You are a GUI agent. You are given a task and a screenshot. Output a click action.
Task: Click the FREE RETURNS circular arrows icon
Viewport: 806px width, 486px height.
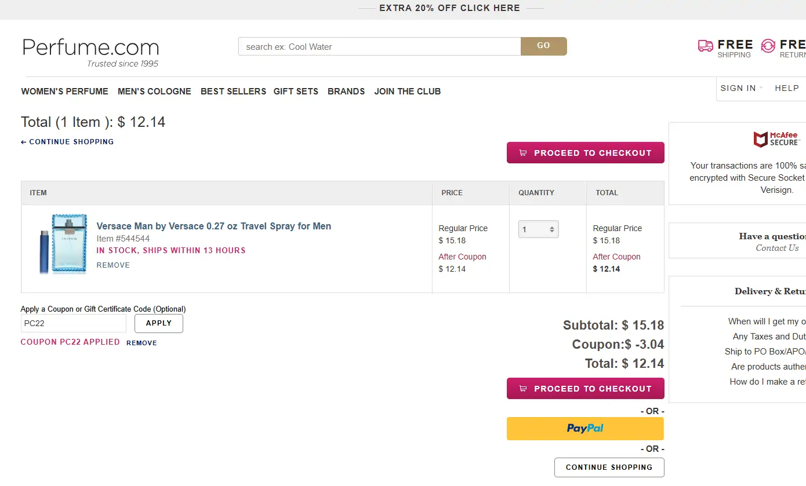769,45
